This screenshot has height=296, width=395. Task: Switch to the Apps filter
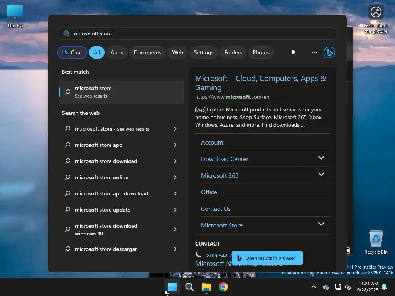pyautogui.click(x=116, y=52)
